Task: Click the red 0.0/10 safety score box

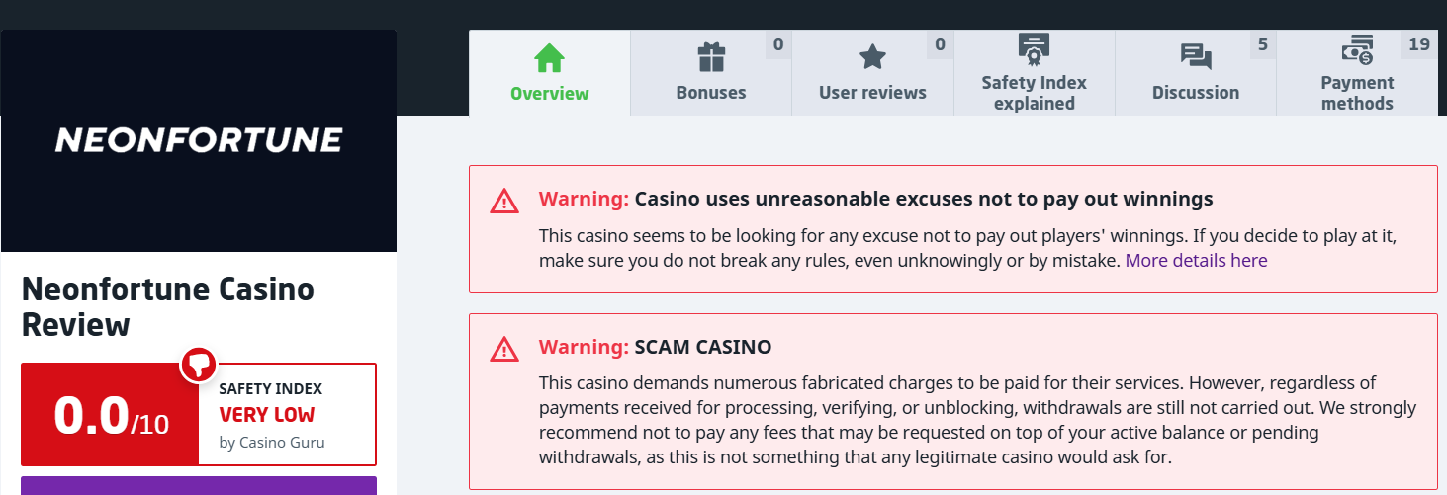Action: point(110,415)
